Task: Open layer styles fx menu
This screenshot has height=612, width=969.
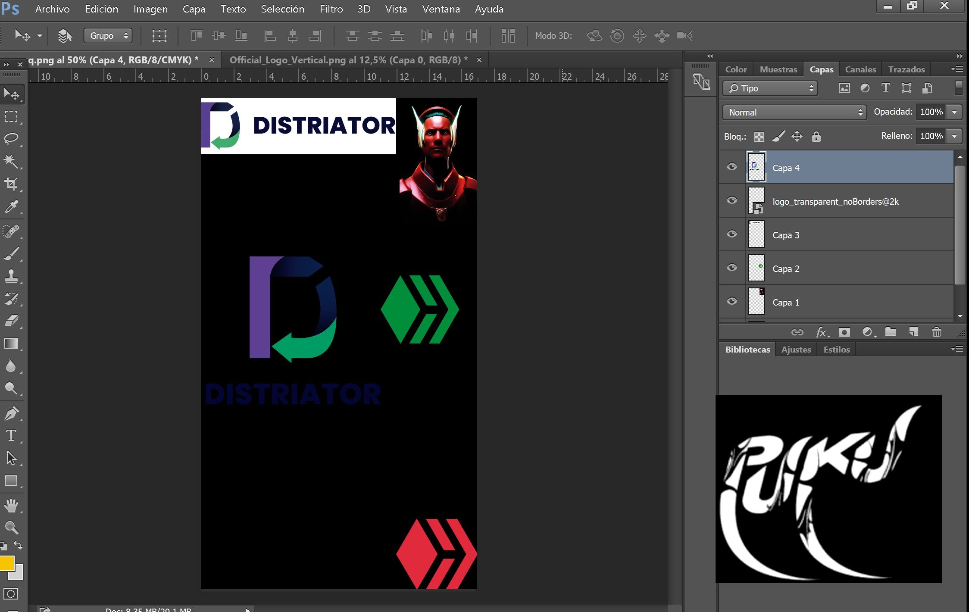Action: (822, 332)
